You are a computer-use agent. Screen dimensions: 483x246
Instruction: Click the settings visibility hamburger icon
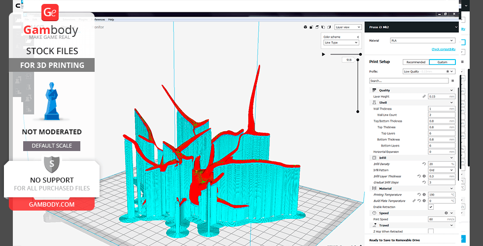click(452, 81)
